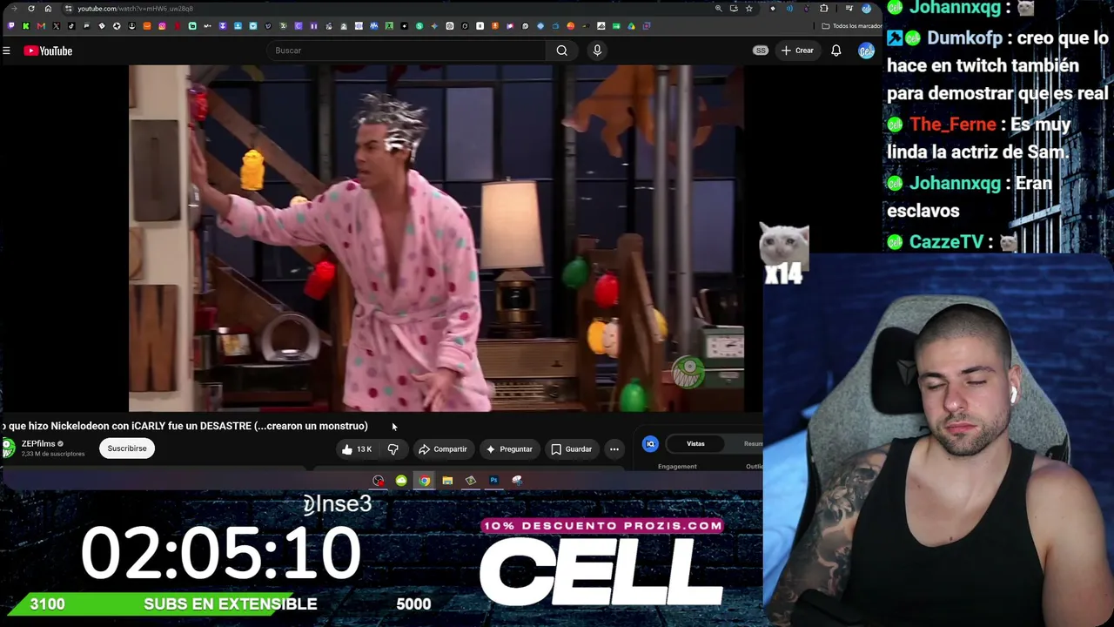Click the Buscar search field

(x=406, y=51)
